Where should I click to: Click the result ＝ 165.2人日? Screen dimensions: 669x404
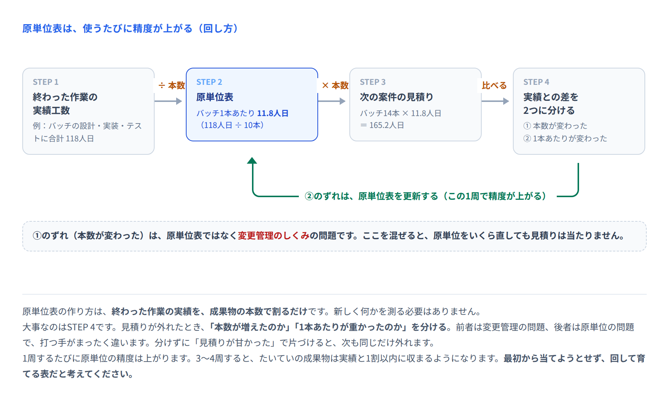click(382, 125)
